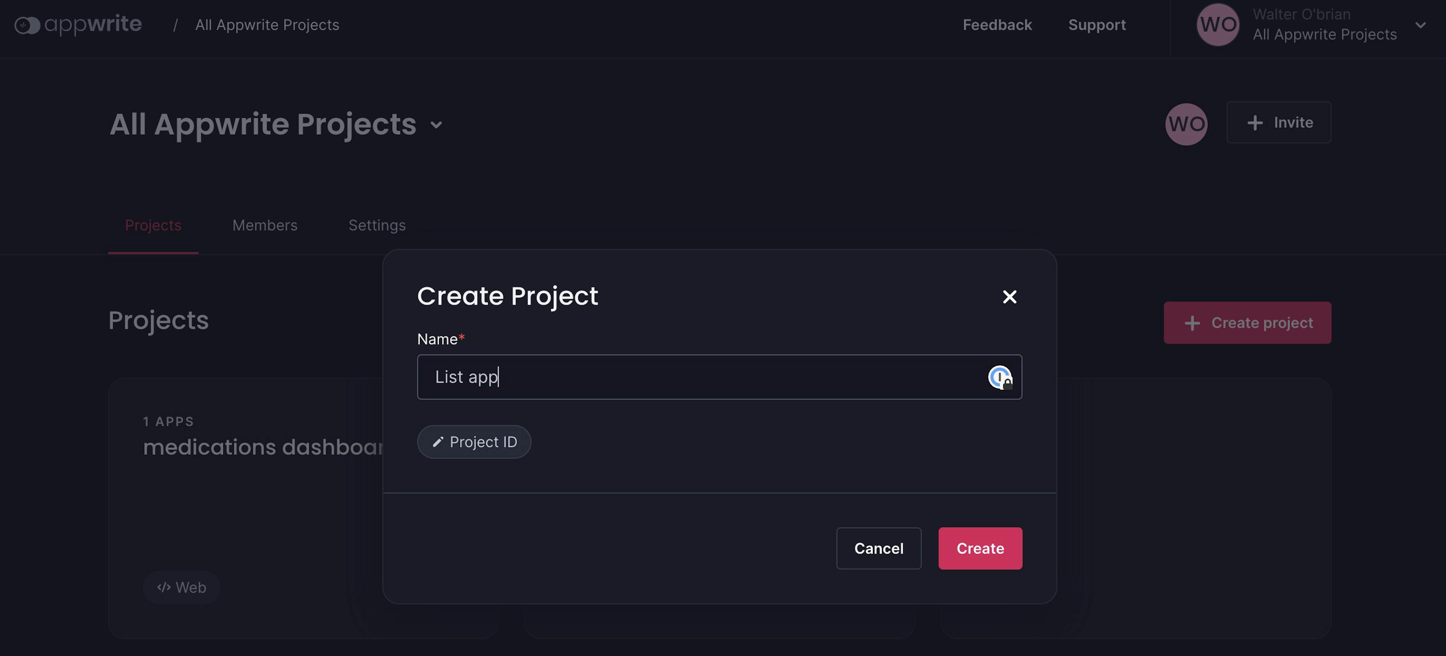Switch to the Members tab
The width and height of the screenshot is (1446, 656).
pyautogui.click(x=264, y=225)
